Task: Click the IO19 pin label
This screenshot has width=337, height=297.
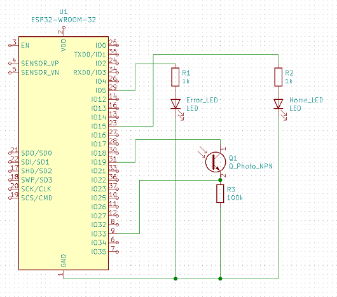Action: click(99, 162)
